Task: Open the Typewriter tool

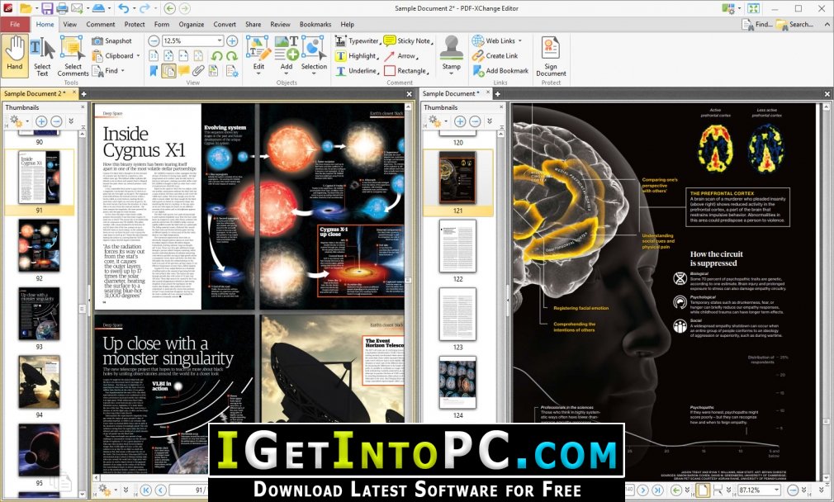Action: click(x=362, y=40)
